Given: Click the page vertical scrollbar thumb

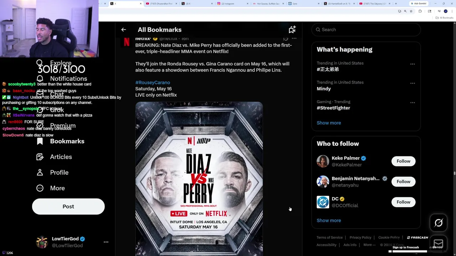Looking at the screenshot, I should pos(455,173).
